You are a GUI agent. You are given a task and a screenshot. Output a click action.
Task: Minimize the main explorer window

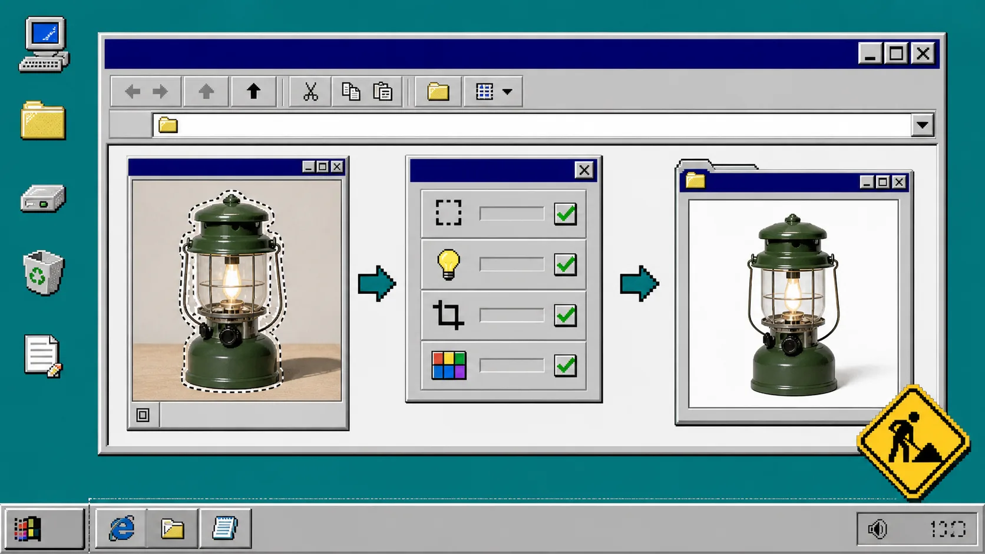[870, 54]
